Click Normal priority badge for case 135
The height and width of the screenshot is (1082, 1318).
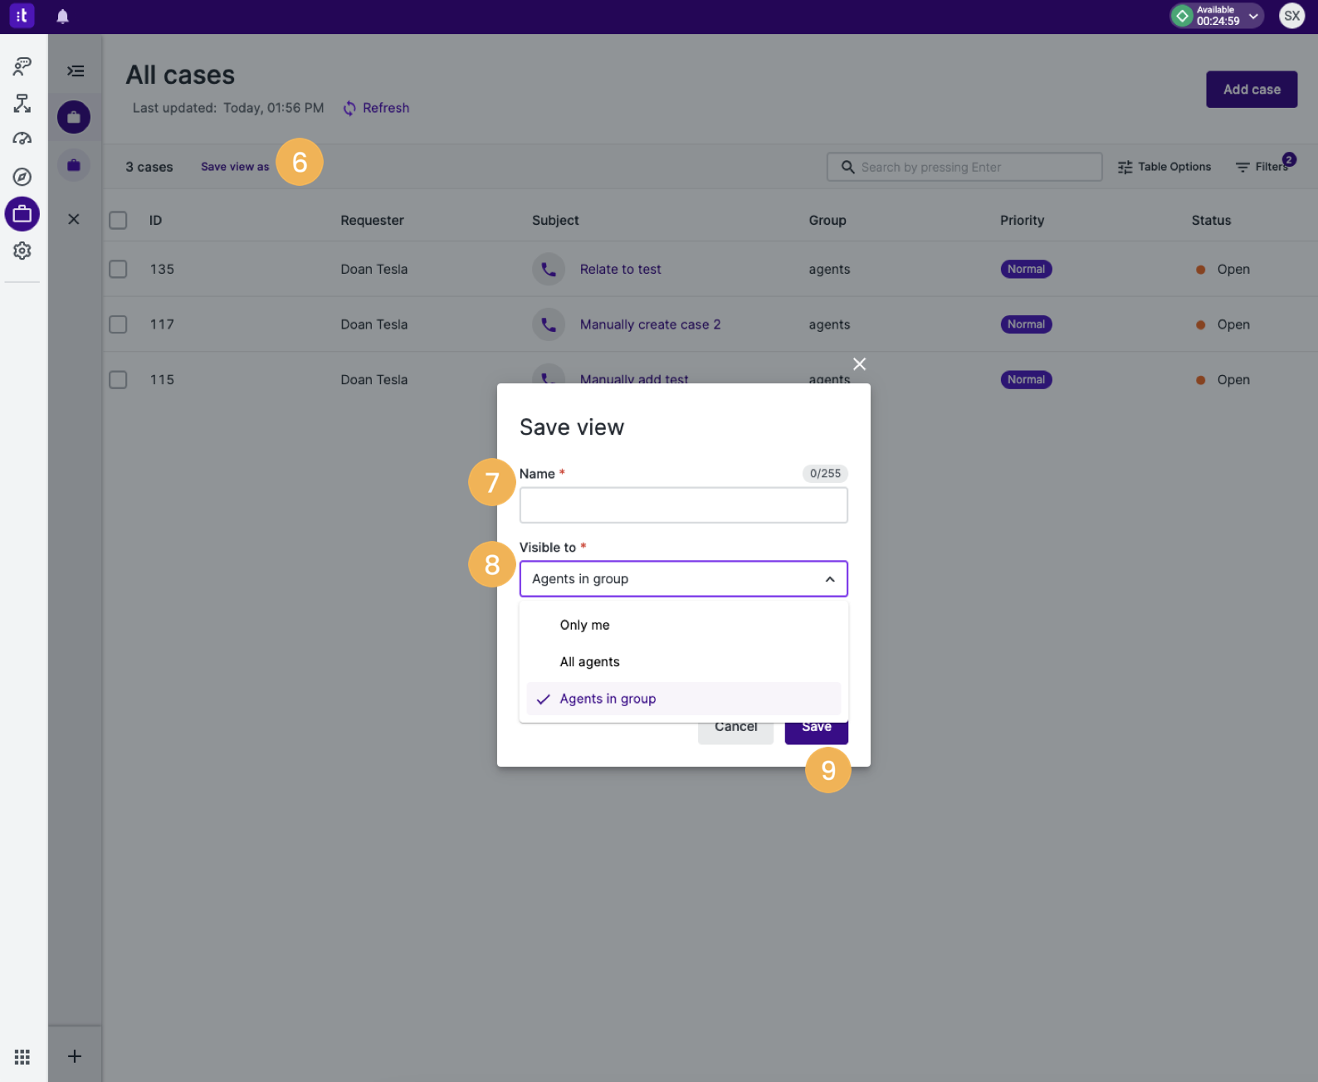[1026, 269]
